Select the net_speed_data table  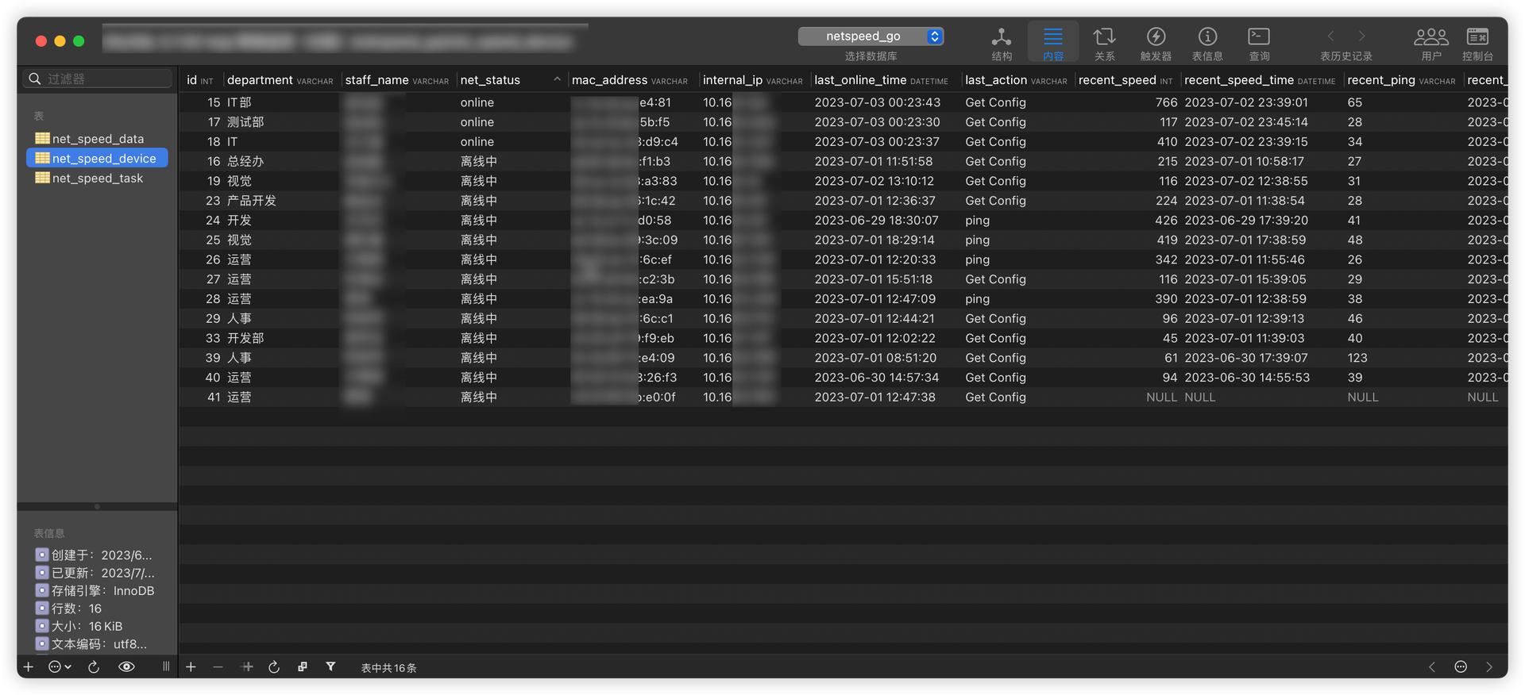coord(98,139)
